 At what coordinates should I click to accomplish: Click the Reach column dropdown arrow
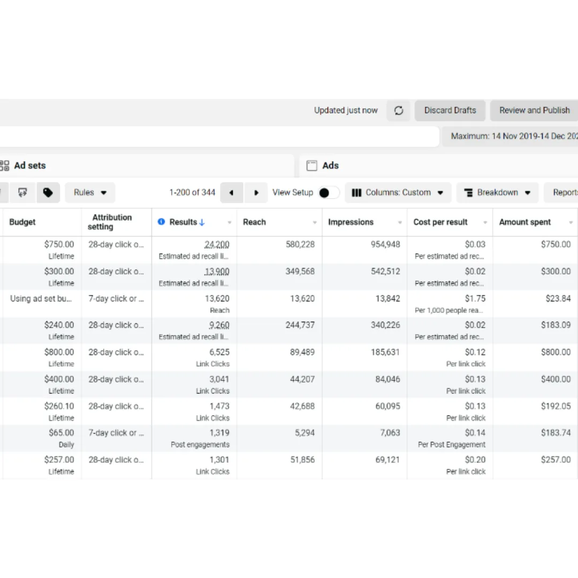[x=316, y=222]
